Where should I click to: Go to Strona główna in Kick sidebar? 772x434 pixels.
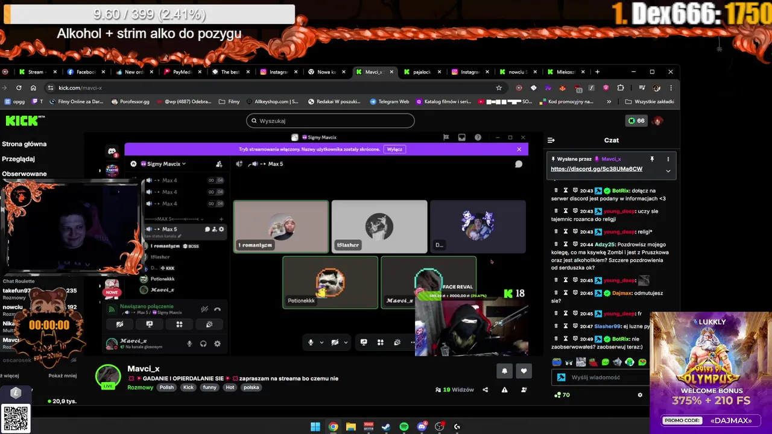tap(24, 144)
